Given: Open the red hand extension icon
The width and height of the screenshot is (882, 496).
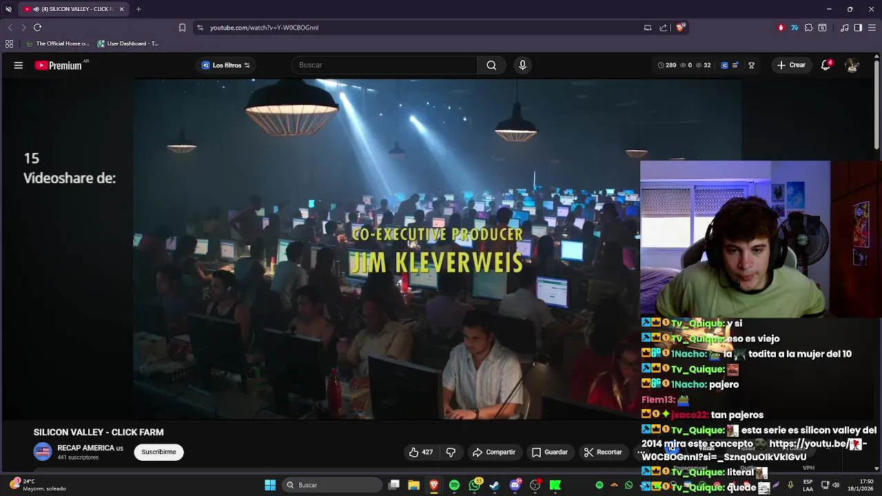Looking at the screenshot, I should (x=781, y=28).
